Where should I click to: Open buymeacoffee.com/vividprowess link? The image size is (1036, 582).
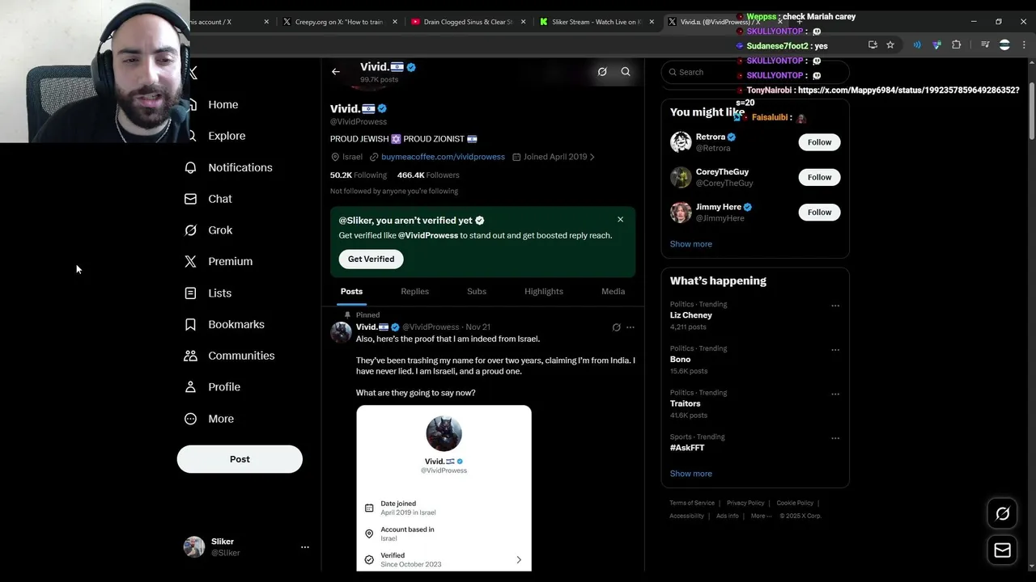[x=443, y=157]
